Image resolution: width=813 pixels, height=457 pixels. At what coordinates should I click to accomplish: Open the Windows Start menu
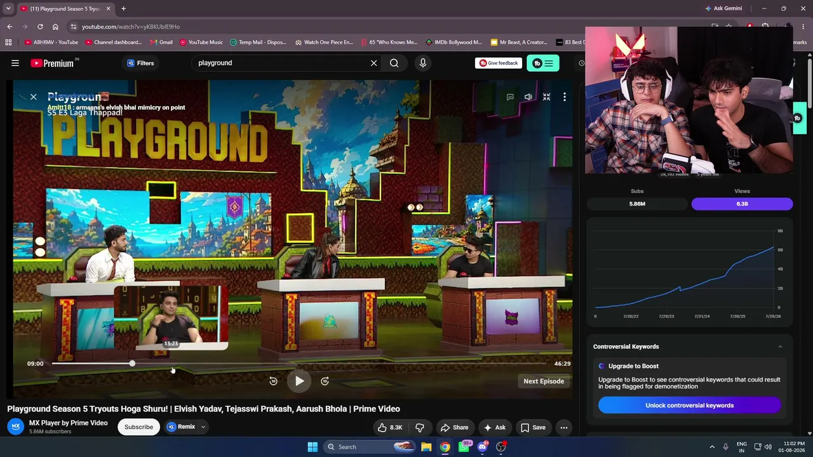pos(312,447)
